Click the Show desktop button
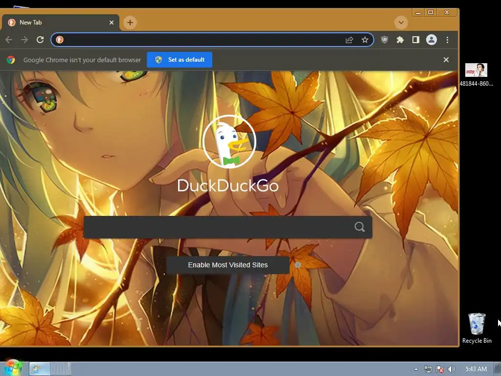The image size is (501, 376). pyautogui.click(x=498, y=369)
